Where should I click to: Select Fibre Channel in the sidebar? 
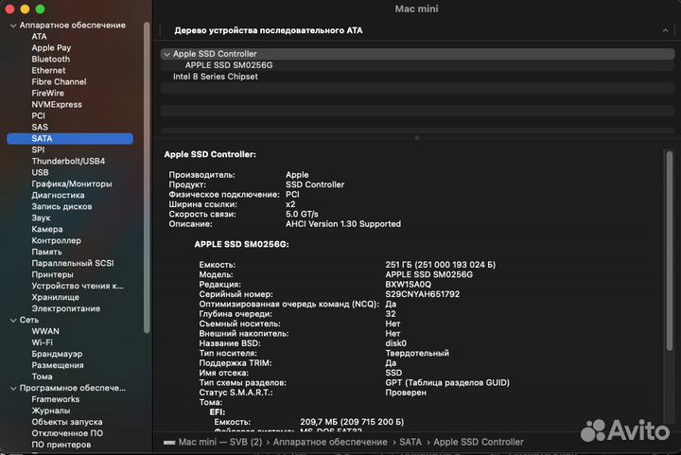(59, 81)
